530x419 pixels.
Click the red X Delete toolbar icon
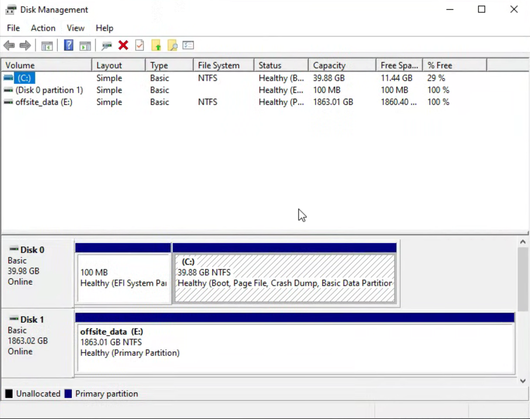[123, 45]
